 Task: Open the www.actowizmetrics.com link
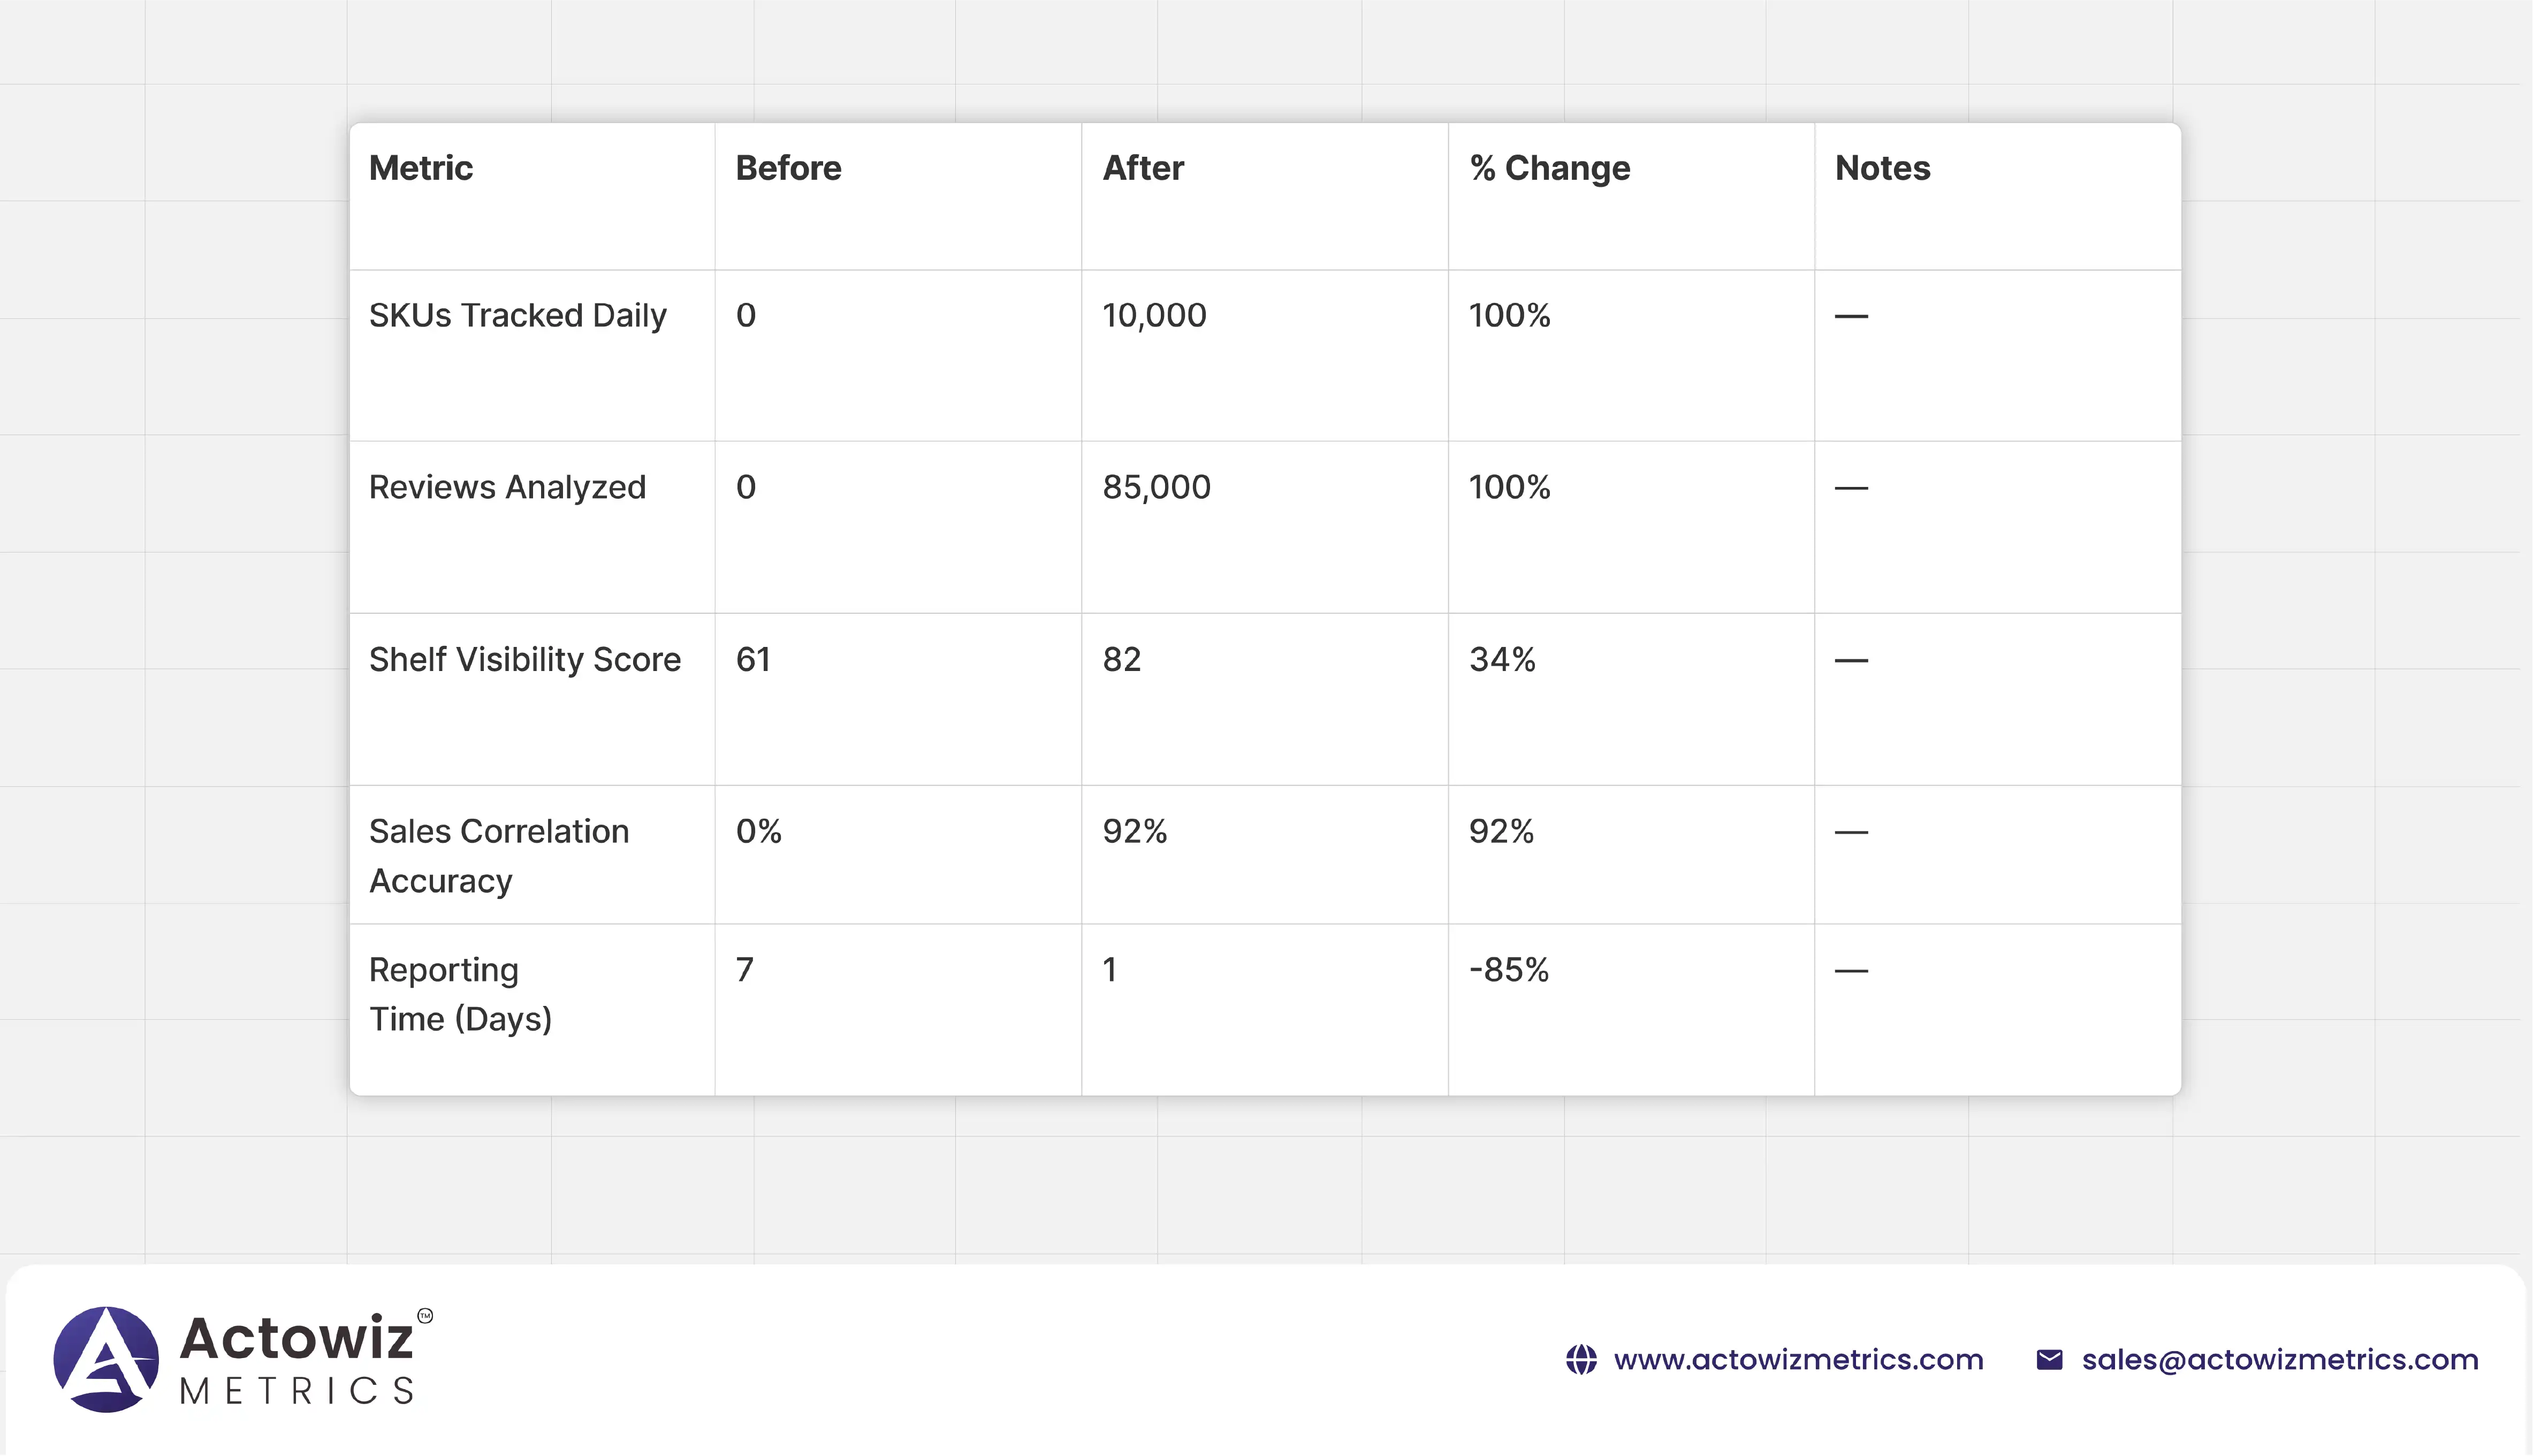[1798, 1360]
